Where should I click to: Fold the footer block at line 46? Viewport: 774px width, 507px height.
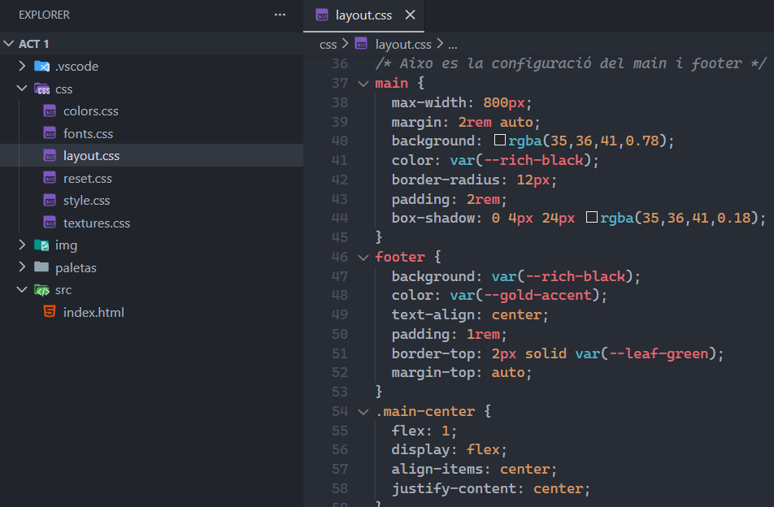(x=363, y=257)
